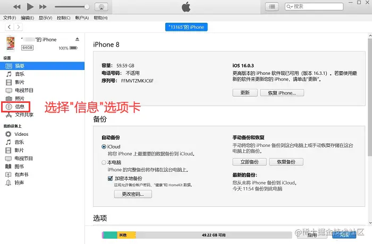Click the 64GB capacity badge
This screenshot has height=244, width=372.
click(x=27, y=48)
